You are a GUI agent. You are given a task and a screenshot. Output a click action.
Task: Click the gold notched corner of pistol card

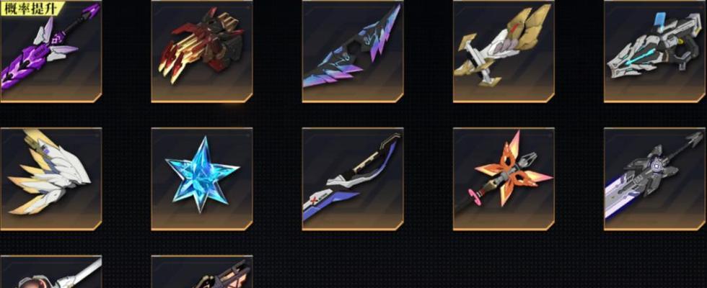tap(701, 98)
